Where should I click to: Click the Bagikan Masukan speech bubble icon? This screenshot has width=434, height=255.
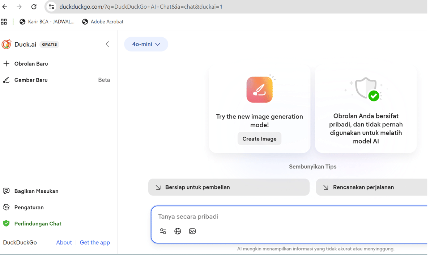pyautogui.click(x=7, y=191)
